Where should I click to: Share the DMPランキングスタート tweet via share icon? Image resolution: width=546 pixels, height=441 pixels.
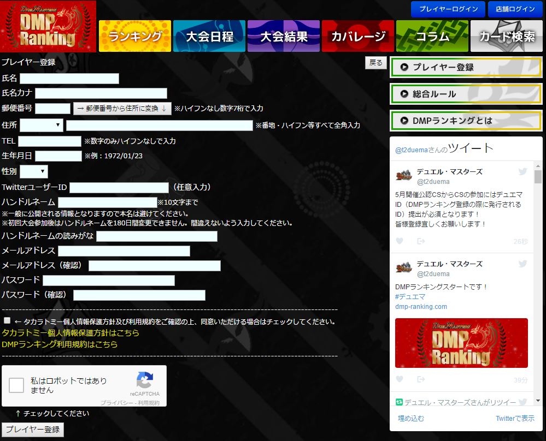click(x=421, y=379)
